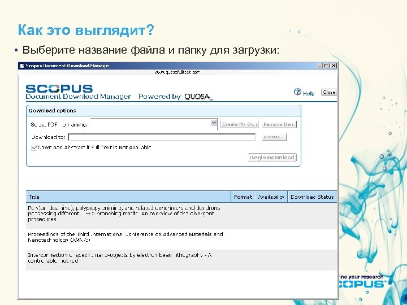
Task: Close the Download Manager window with X
Action: 334,66
